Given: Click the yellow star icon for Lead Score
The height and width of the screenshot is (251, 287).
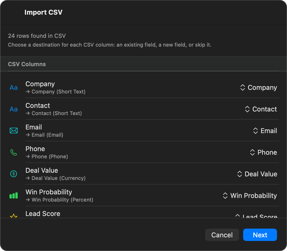Looking at the screenshot, I should pos(14,216).
